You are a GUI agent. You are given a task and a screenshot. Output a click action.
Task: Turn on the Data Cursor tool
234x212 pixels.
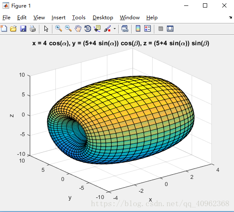click(97, 28)
